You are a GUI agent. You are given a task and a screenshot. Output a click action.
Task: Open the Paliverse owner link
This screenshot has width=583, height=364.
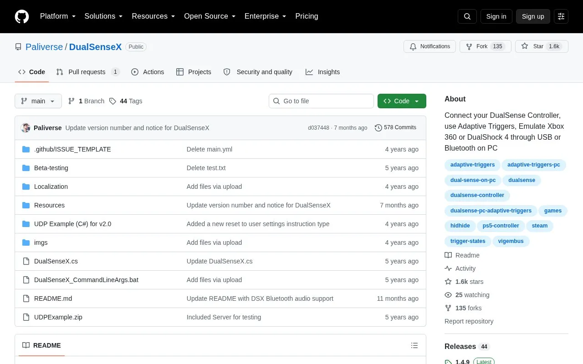pos(44,47)
